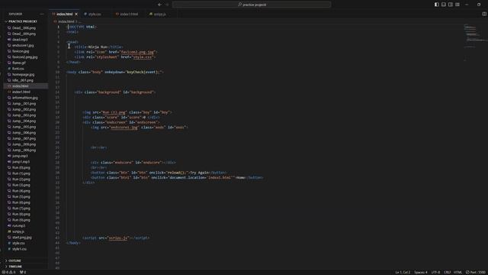
Task: Open the customize layout icon
Action: pyautogui.click(x=457, y=5)
